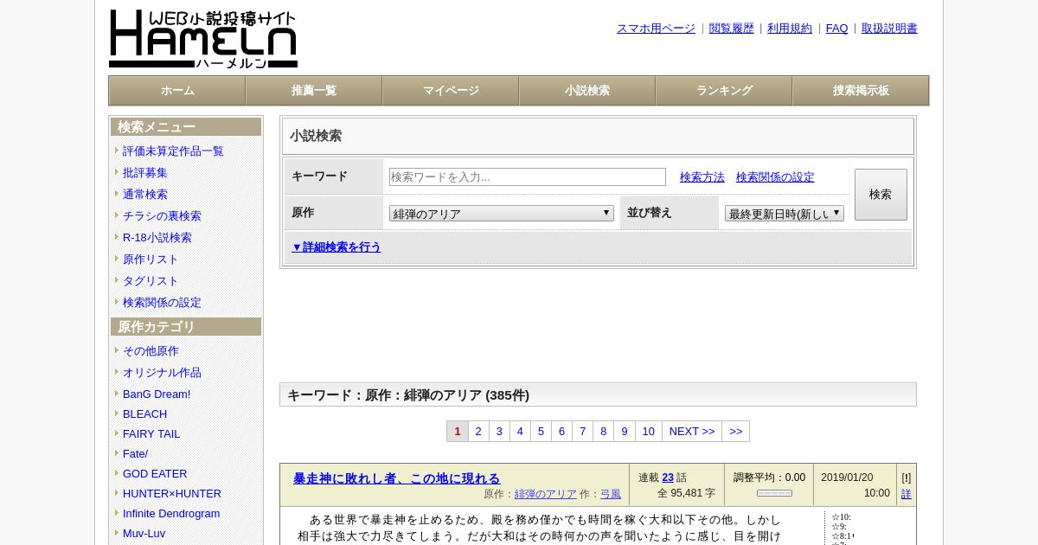This screenshot has height=545, width=1038.
Task: Open 評価未算定作品一覧 in sidebar
Action: [173, 151]
